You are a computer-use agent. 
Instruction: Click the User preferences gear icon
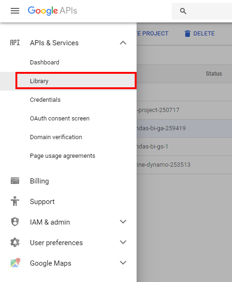15,242
